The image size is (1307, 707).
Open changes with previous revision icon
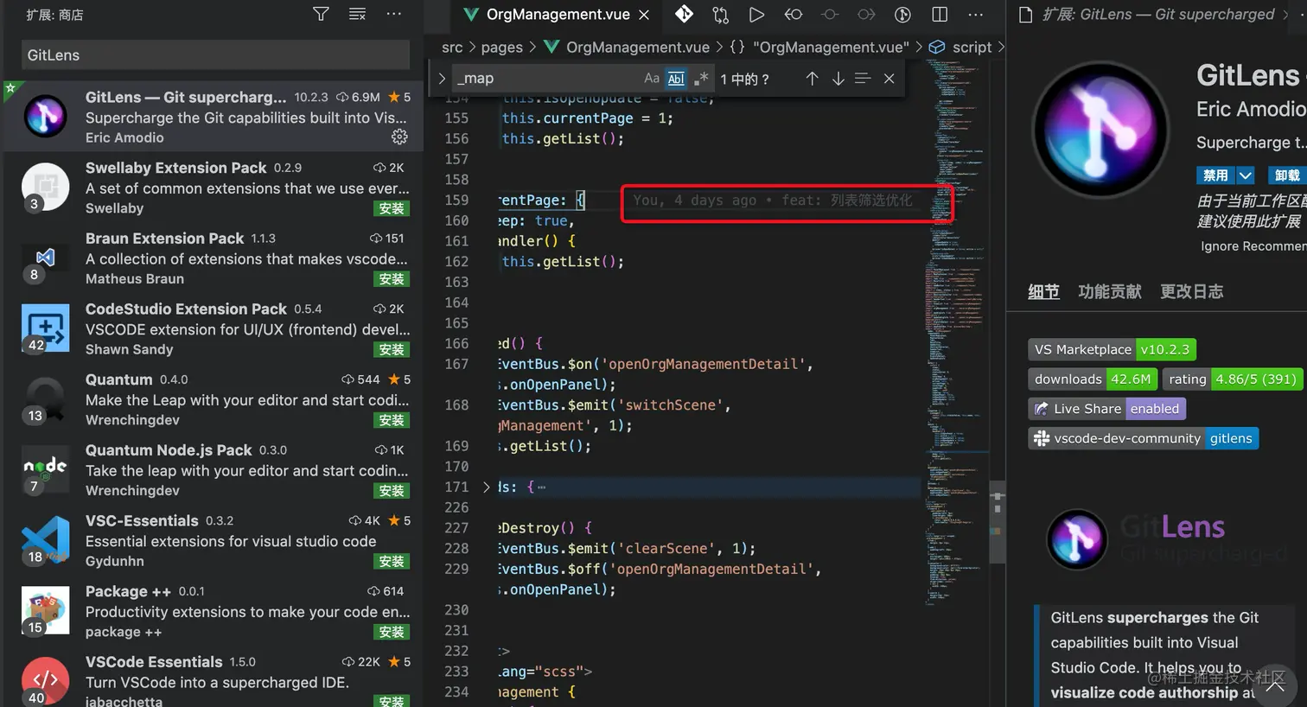(793, 14)
